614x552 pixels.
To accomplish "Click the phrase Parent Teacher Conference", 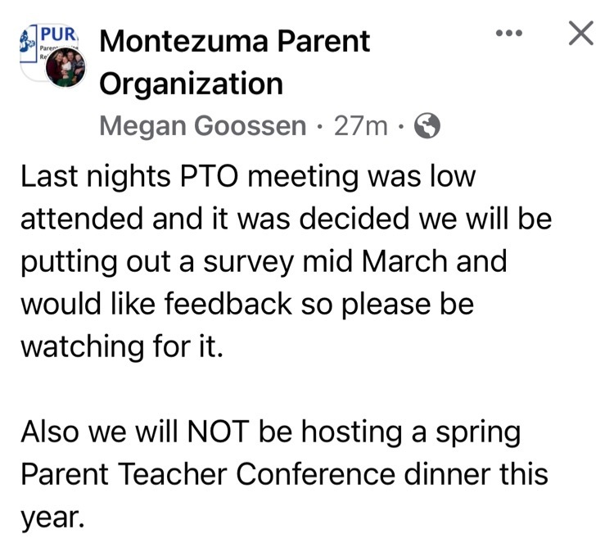I will [208, 474].
